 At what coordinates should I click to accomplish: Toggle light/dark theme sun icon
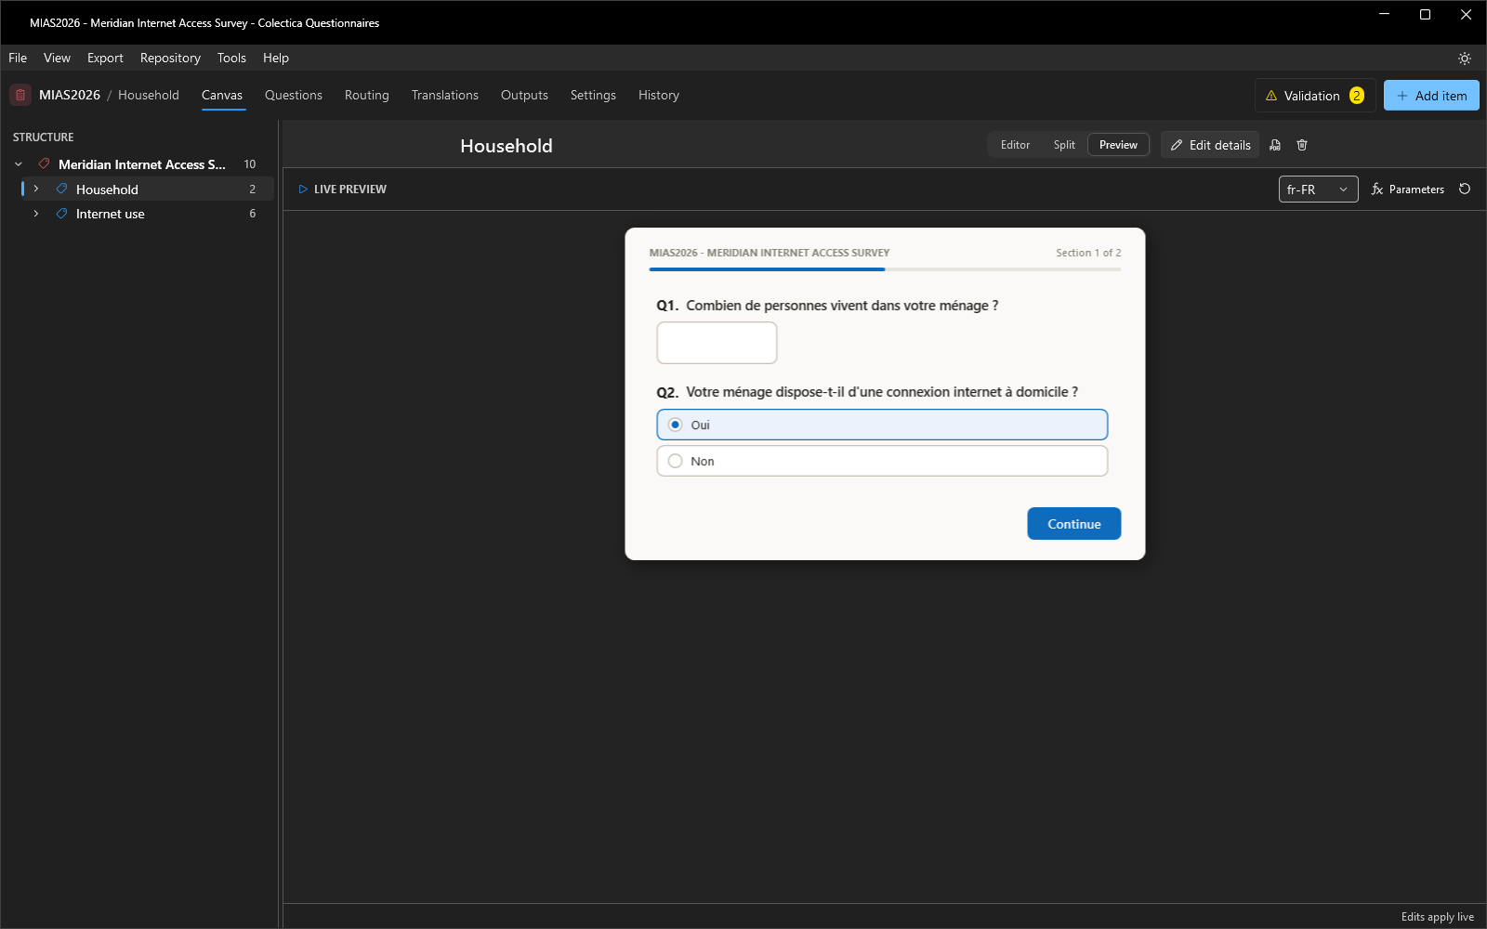[x=1465, y=58]
